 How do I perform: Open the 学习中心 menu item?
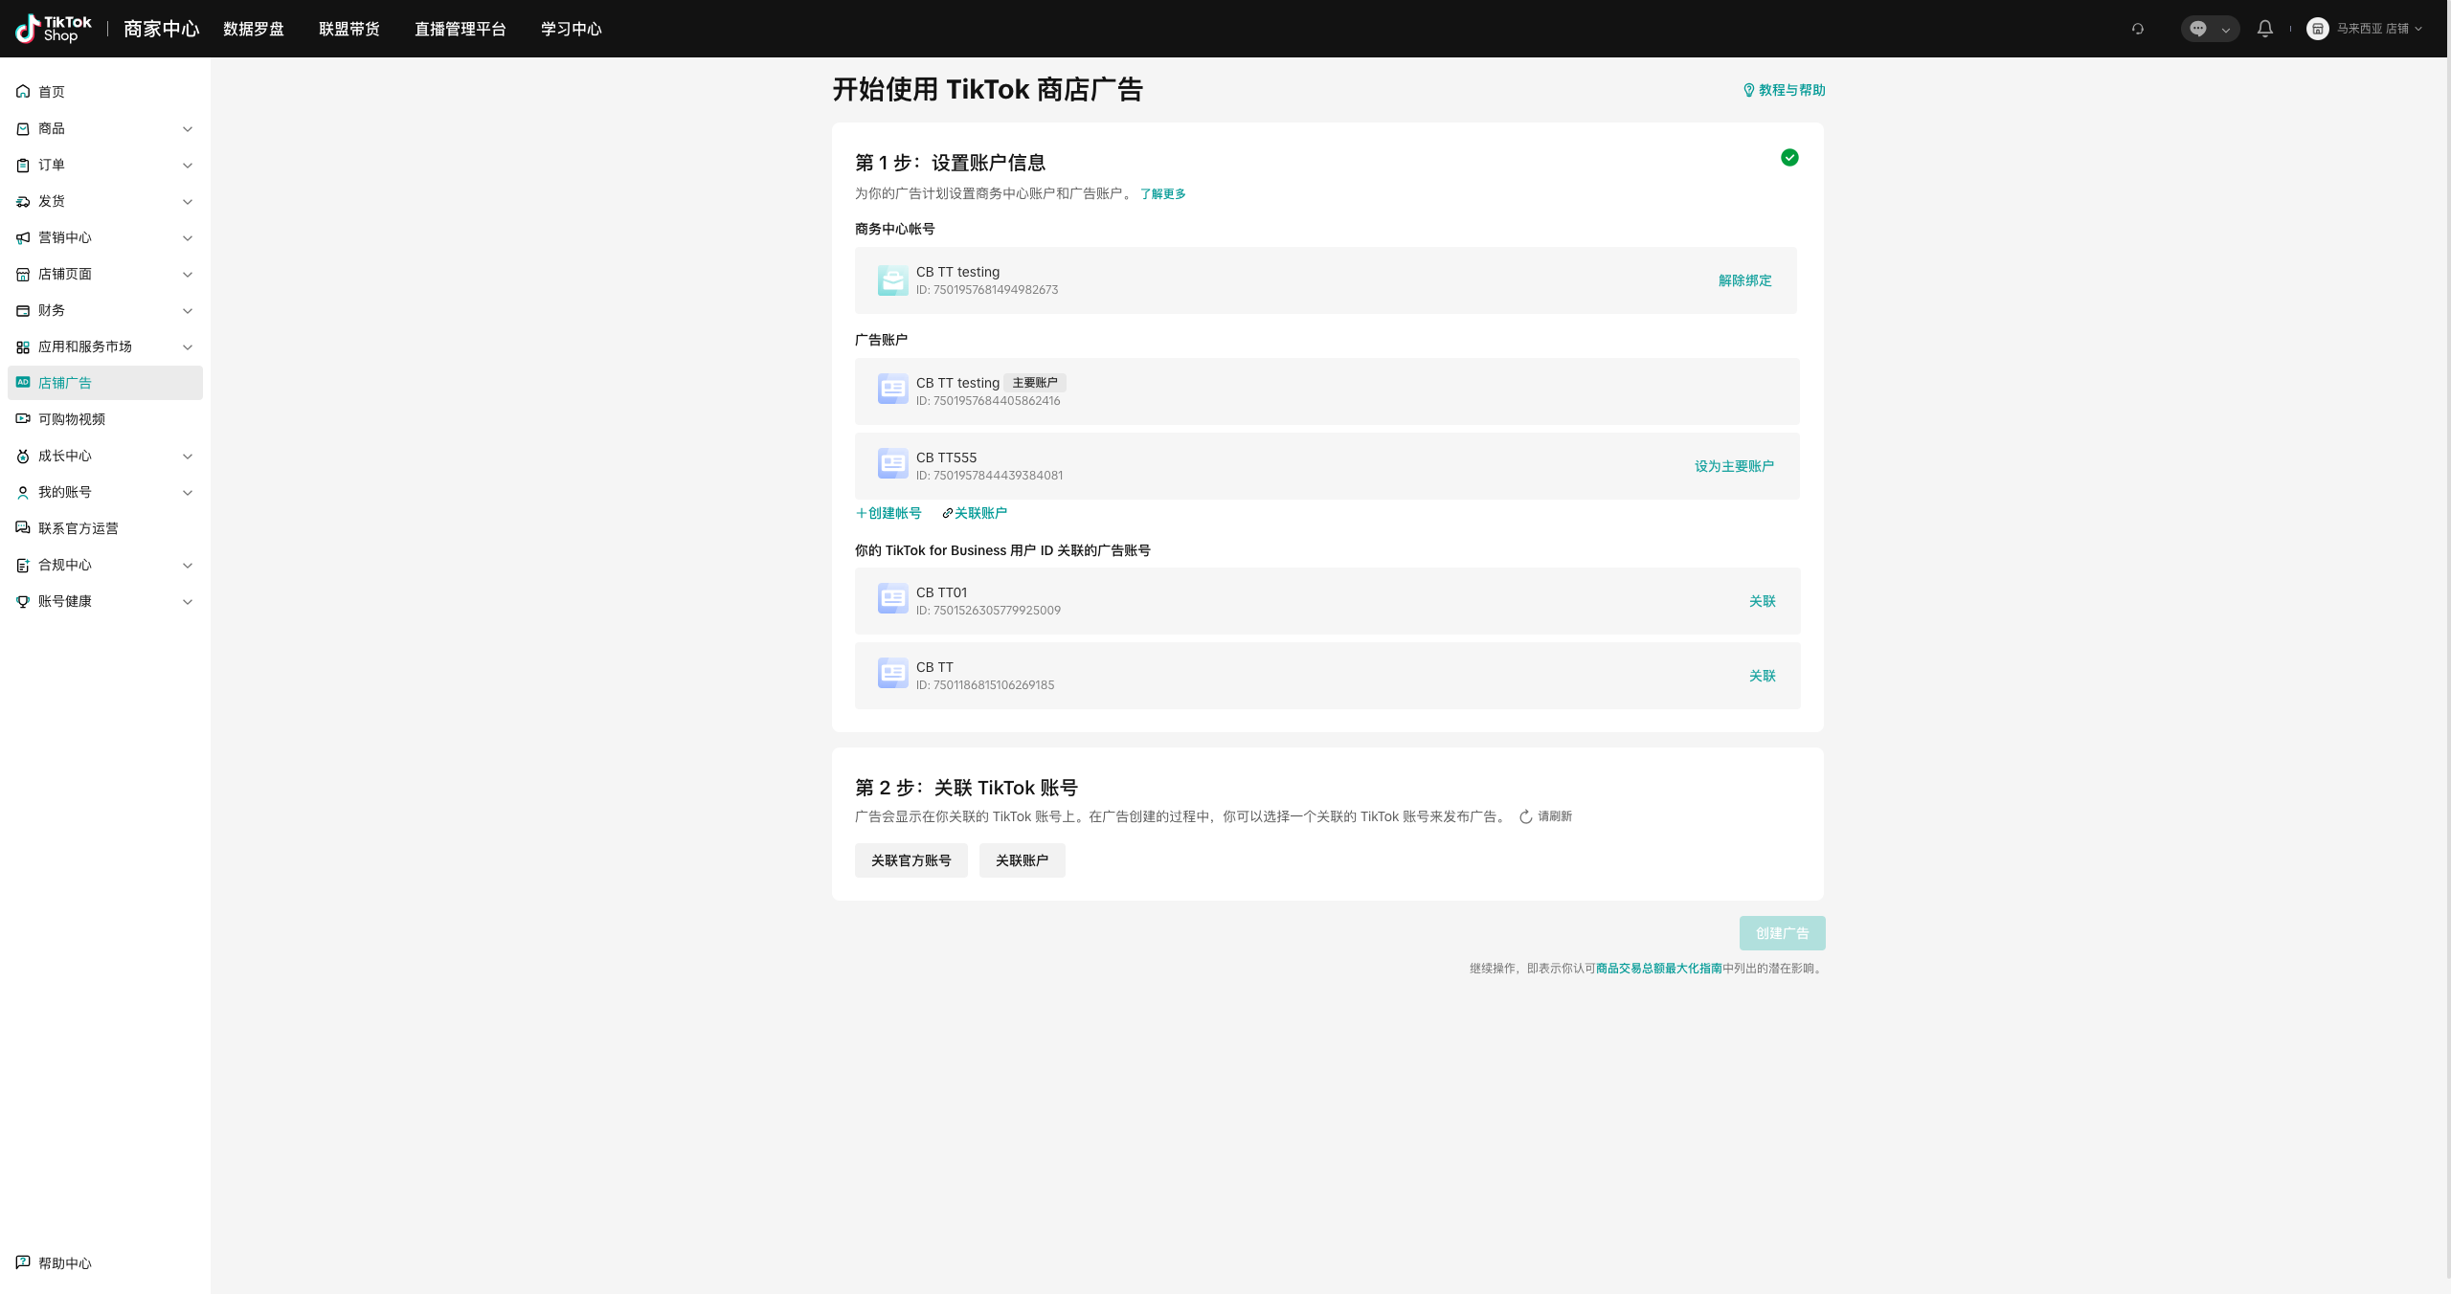(x=571, y=29)
